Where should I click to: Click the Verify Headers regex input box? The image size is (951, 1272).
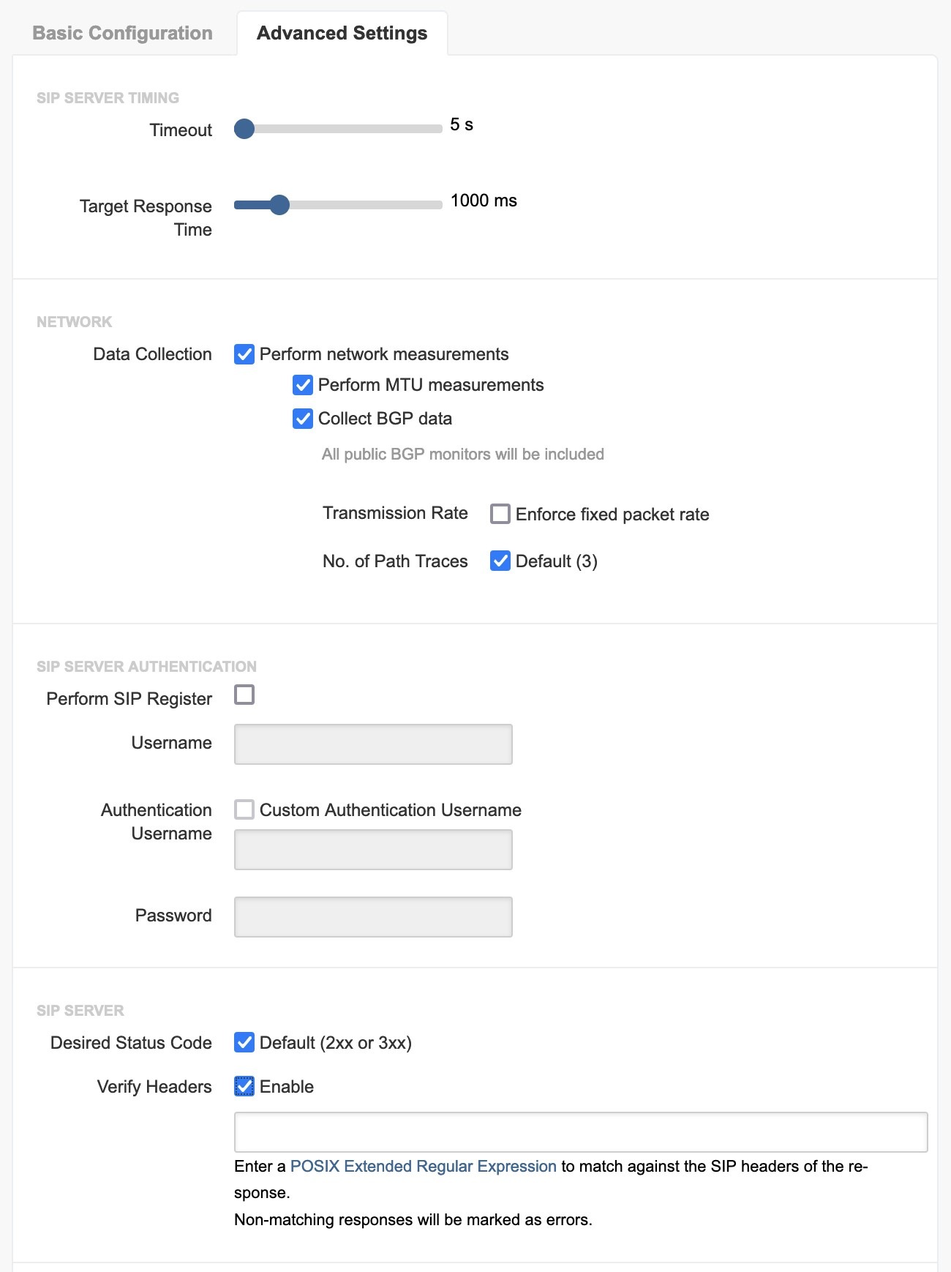(x=581, y=1132)
